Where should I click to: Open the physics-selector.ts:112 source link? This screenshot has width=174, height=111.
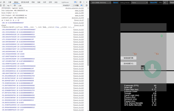74,8
